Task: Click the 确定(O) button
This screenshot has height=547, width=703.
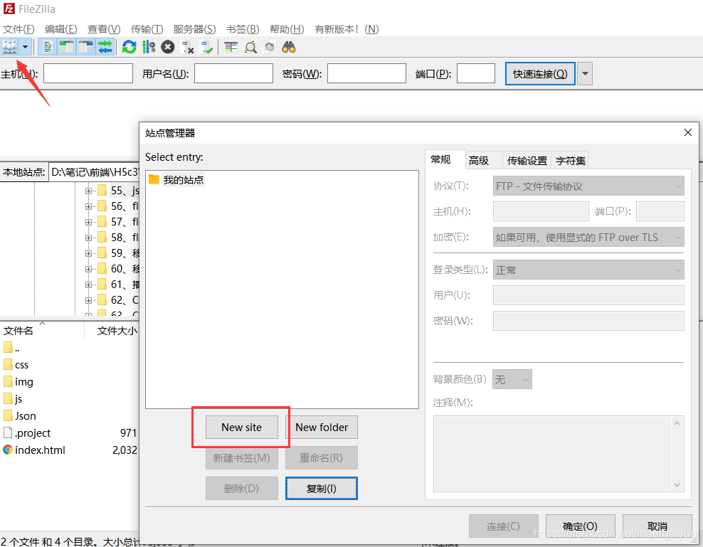Action: point(580,526)
